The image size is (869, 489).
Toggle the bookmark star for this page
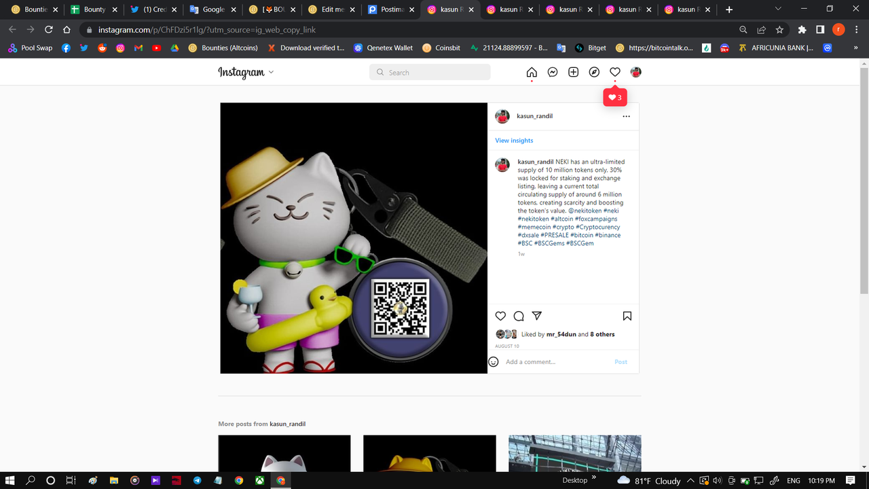779,30
